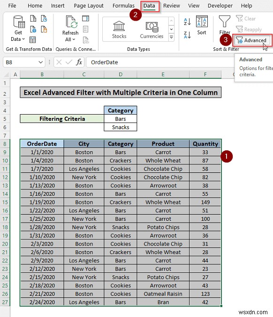Click in the formula bar showing OrderDate
Viewport: 273px width, 317px height.
[160, 62]
